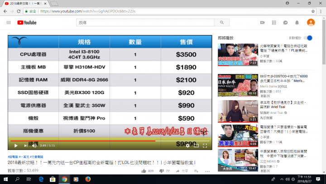326x184 pixels.
Task: Like the video with thumbs up
Action: click(x=144, y=171)
